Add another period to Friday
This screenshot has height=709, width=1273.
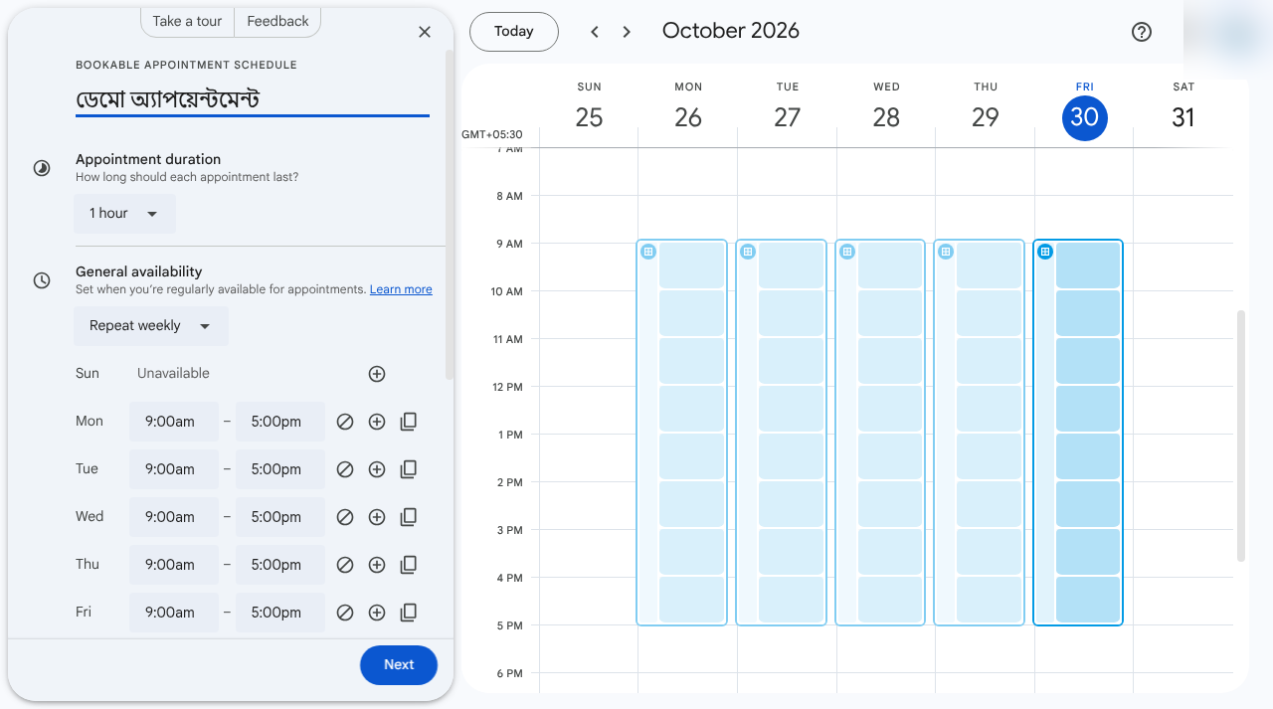(377, 613)
